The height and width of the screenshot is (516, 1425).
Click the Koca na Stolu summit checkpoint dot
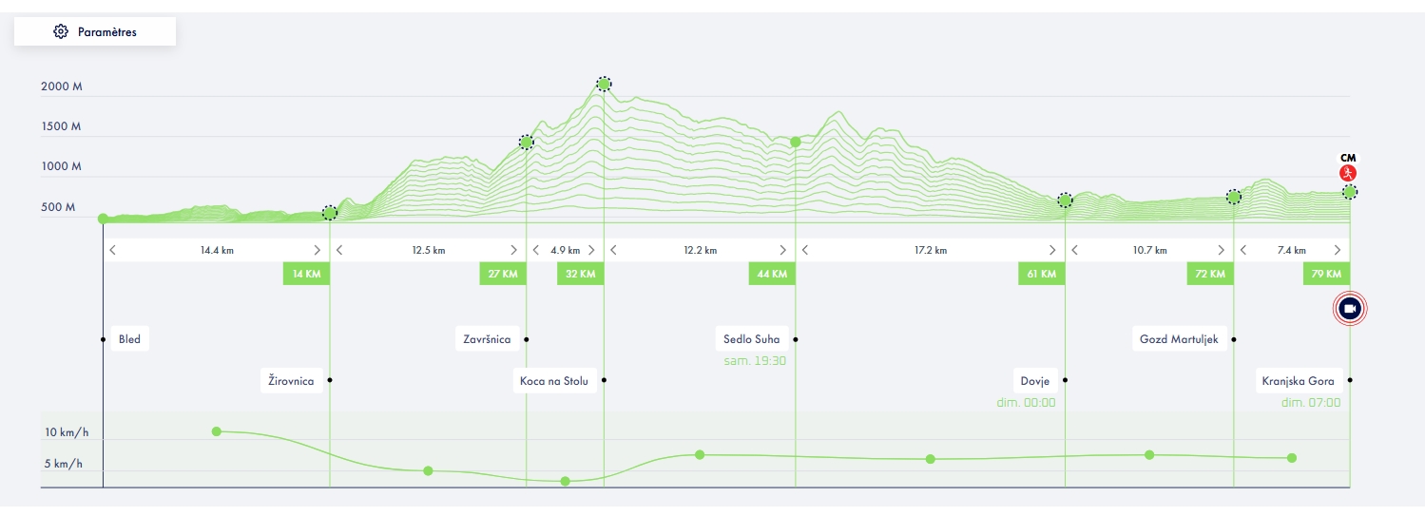[x=604, y=84]
